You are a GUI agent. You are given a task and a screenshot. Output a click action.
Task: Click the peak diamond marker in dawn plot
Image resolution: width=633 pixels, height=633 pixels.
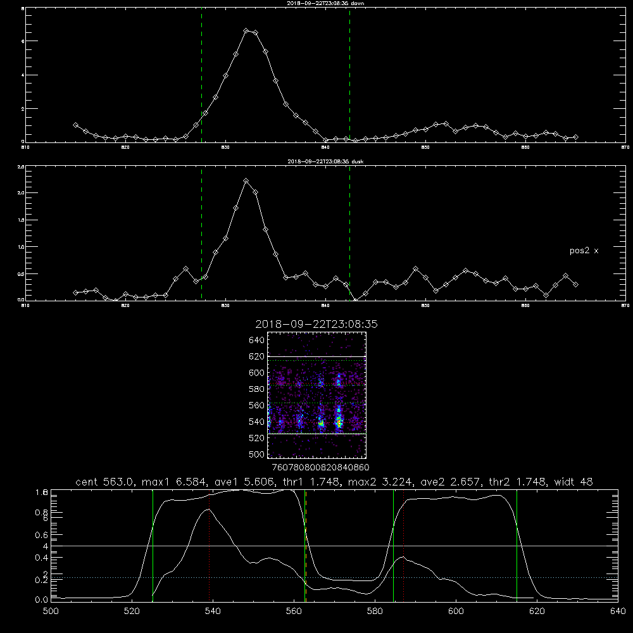(x=246, y=30)
